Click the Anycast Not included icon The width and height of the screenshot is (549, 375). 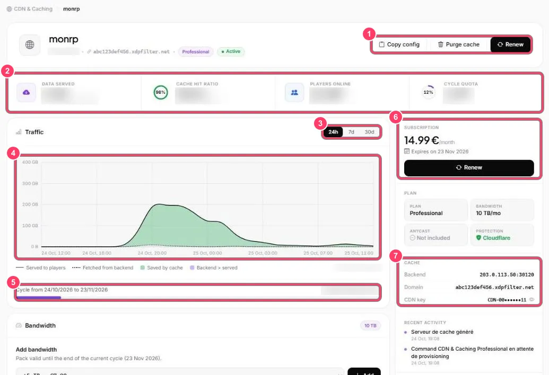pyautogui.click(x=413, y=238)
